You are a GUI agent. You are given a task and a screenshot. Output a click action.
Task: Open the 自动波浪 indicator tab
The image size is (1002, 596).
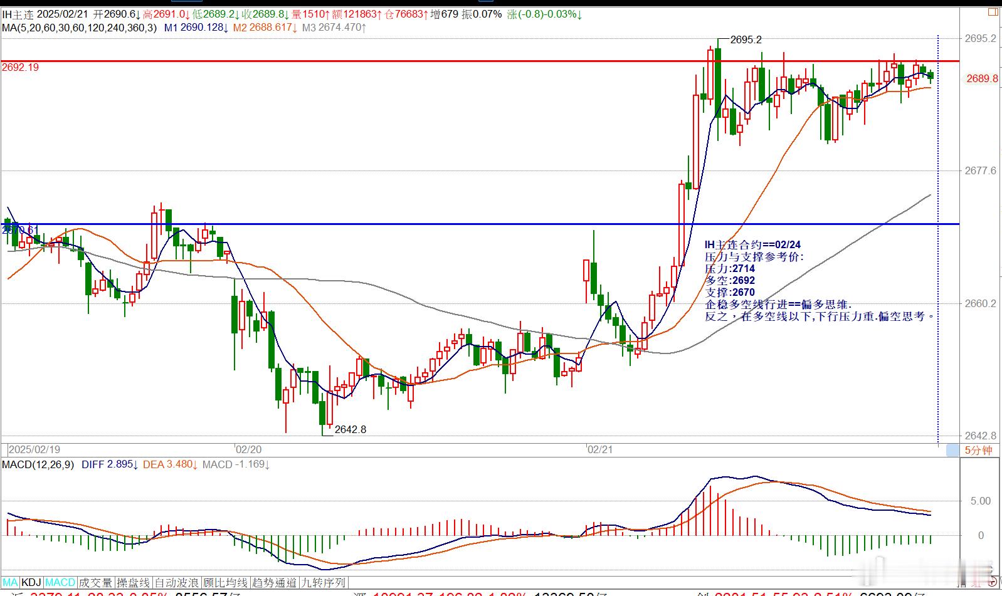tap(177, 583)
